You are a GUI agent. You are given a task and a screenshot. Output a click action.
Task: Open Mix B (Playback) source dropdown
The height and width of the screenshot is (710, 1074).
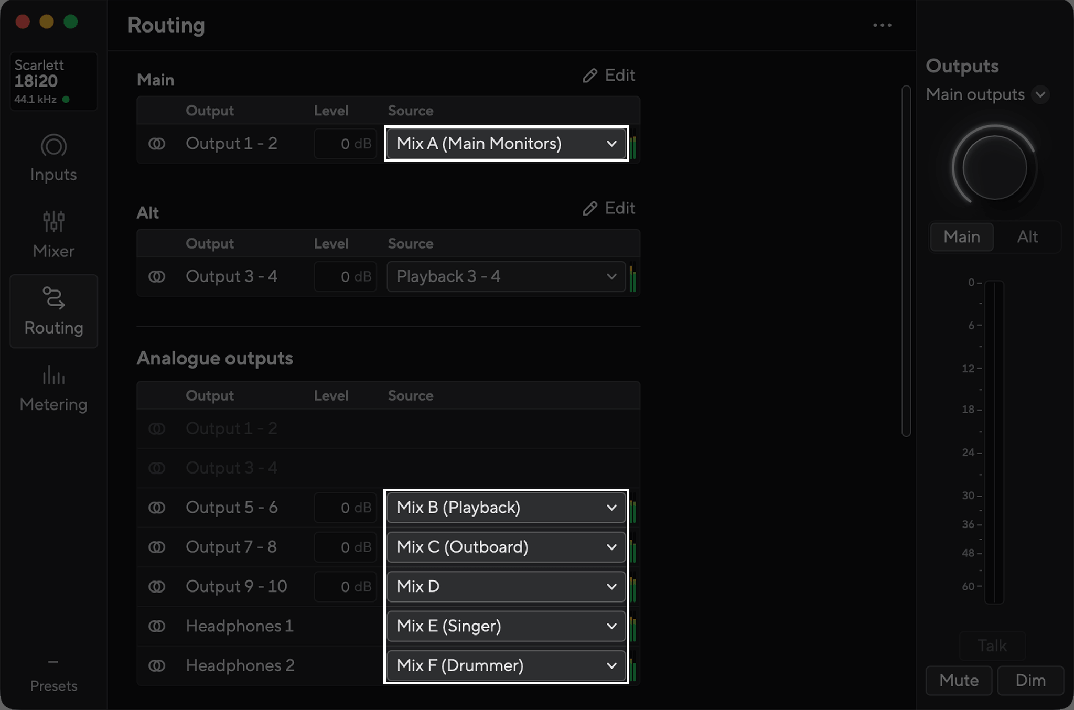506,508
